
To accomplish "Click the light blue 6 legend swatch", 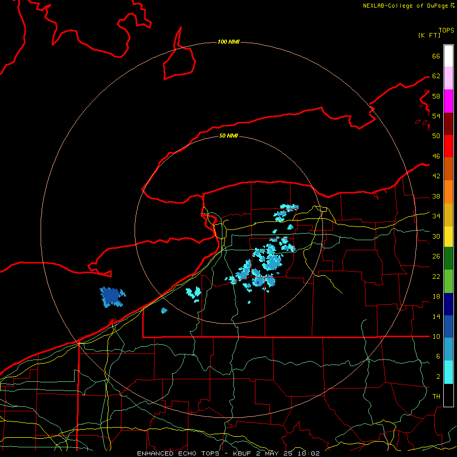I will (x=448, y=349).
